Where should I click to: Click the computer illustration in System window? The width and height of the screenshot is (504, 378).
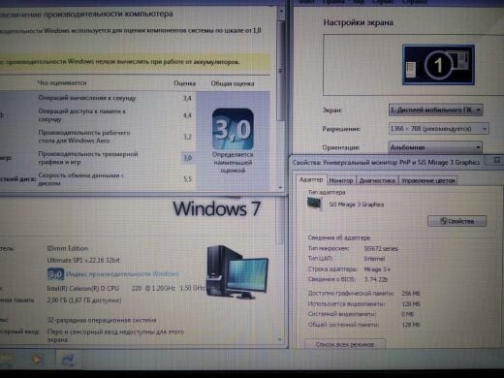[236, 272]
